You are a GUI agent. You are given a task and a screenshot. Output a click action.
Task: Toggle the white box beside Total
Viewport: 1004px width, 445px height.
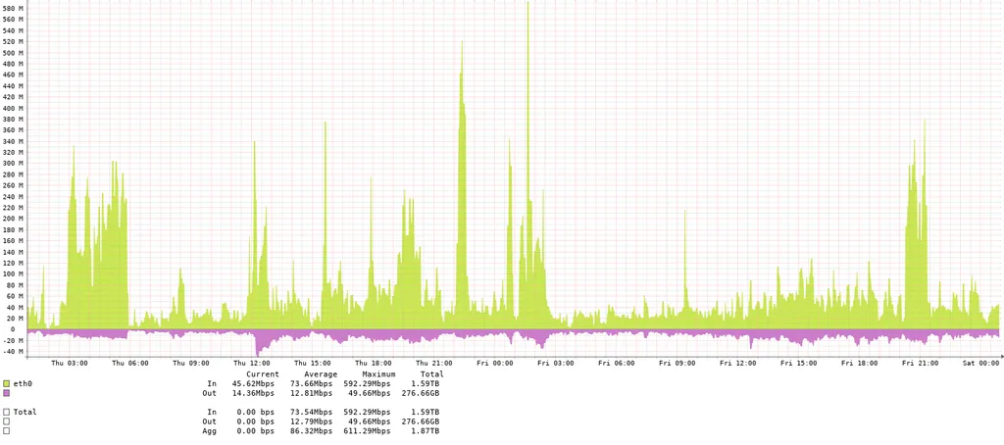pyautogui.click(x=6, y=413)
